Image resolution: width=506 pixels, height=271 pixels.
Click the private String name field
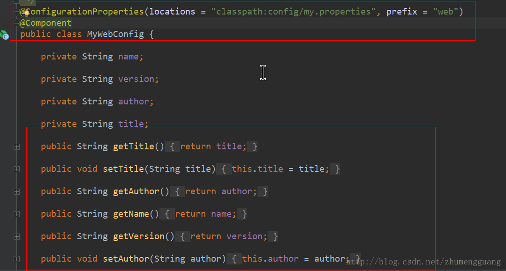[92, 57]
